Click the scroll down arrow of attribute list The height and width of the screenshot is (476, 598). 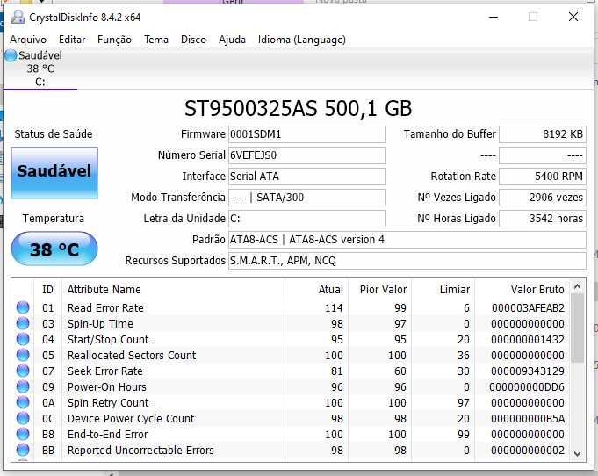pyautogui.click(x=578, y=453)
